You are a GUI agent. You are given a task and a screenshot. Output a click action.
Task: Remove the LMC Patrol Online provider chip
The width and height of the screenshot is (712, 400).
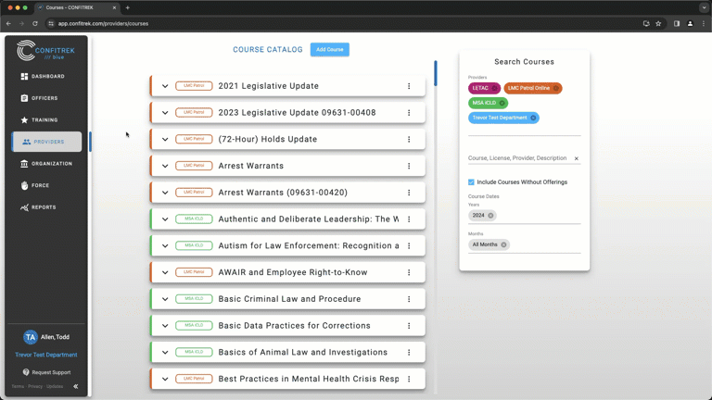[x=556, y=88]
